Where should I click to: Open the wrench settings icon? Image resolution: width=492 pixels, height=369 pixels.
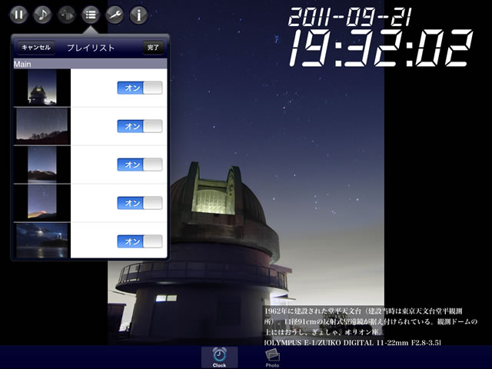(x=115, y=15)
